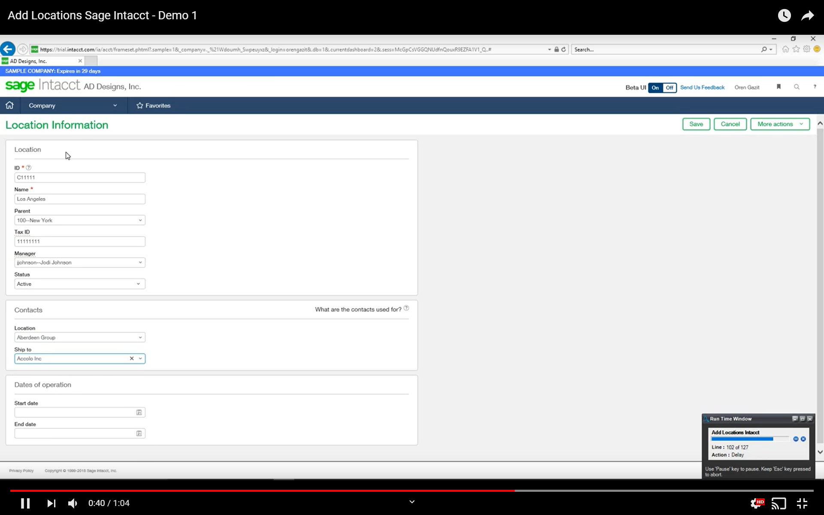Pause the video playback
824x515 pixels.
[25, 503]
